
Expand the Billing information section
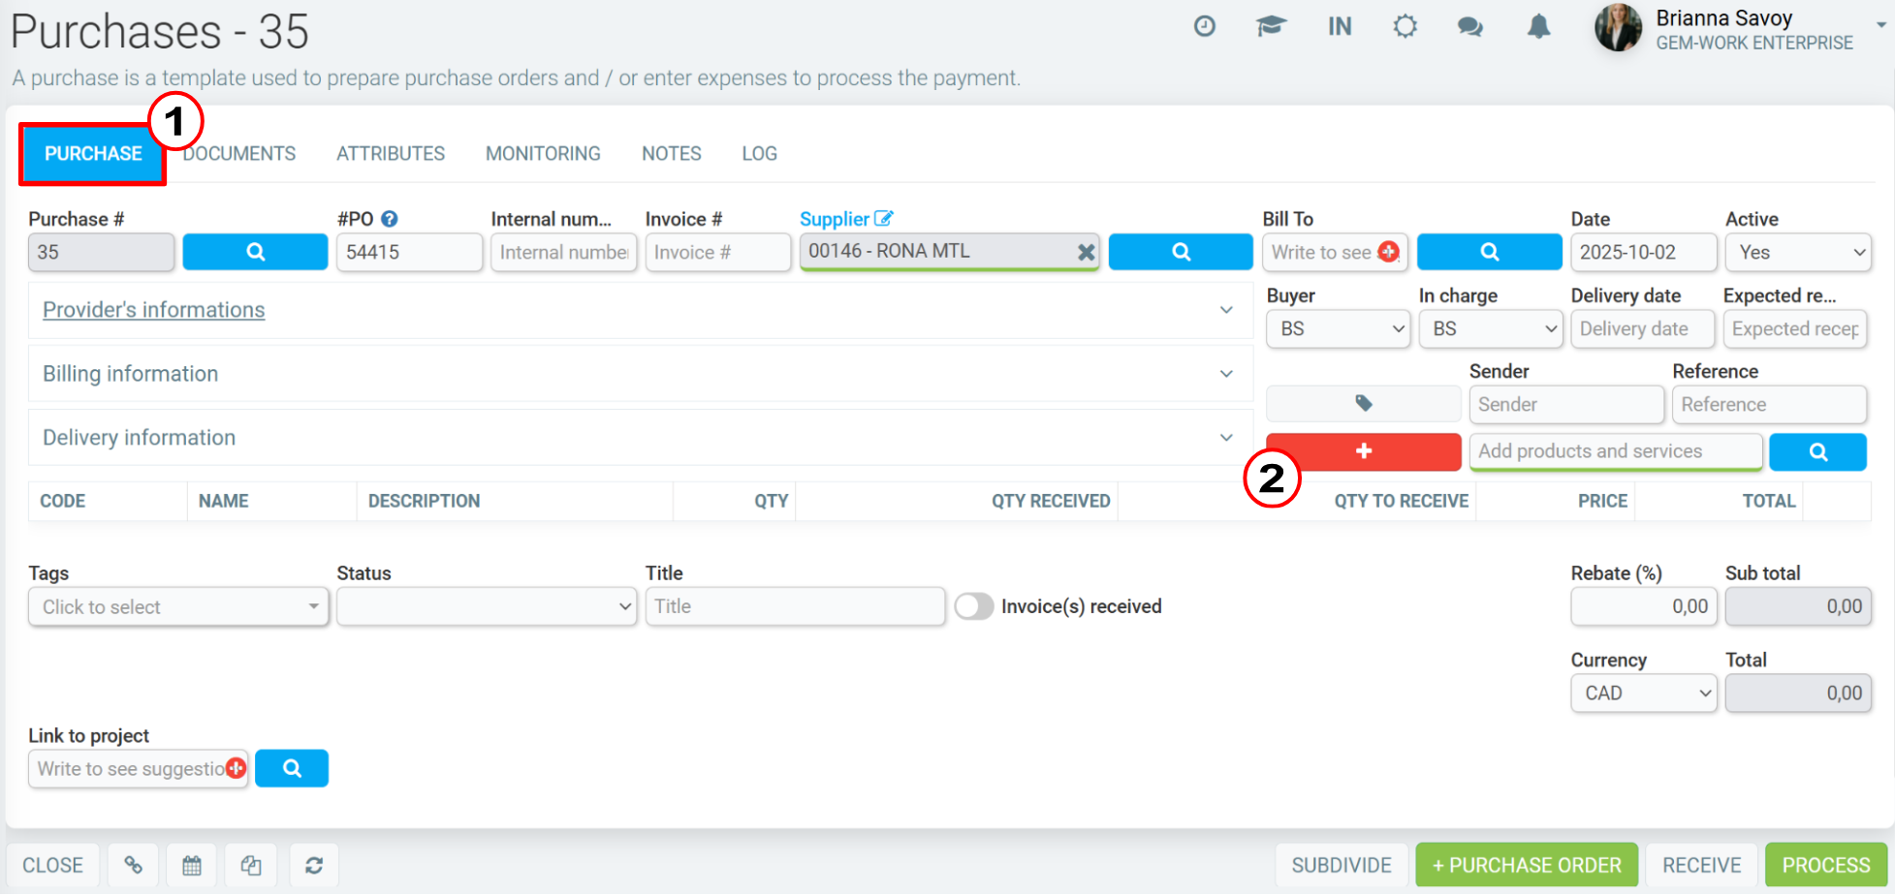pyautogui.click(x=641, y=374)
